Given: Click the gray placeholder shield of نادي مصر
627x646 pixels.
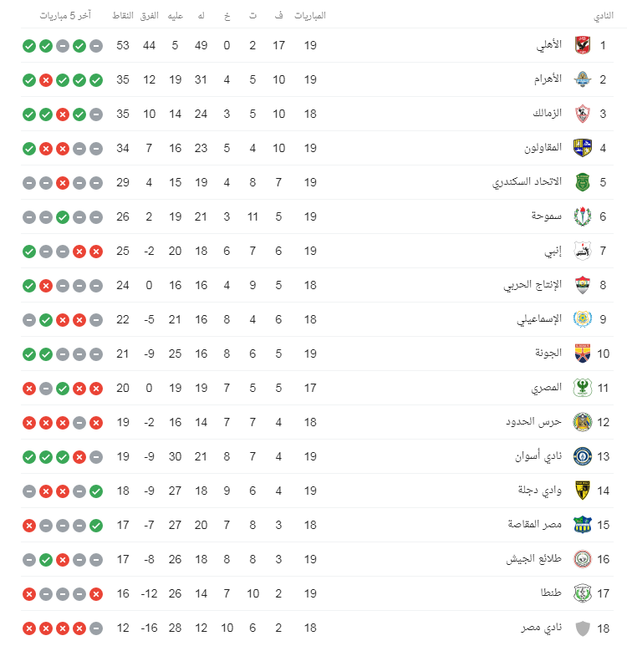Looking at the screenshot, I should 583,628.
